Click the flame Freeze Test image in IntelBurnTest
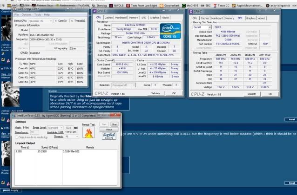Image resolution: width=297 pixels, height=195 pixels. click(x=88, y=132)
